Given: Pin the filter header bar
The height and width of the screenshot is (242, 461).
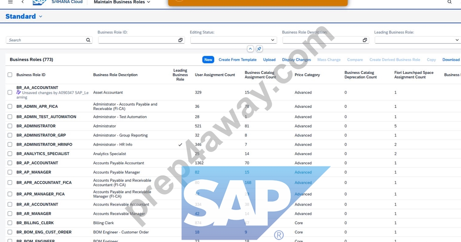Looking at the screenshot, I should (259, 49).
